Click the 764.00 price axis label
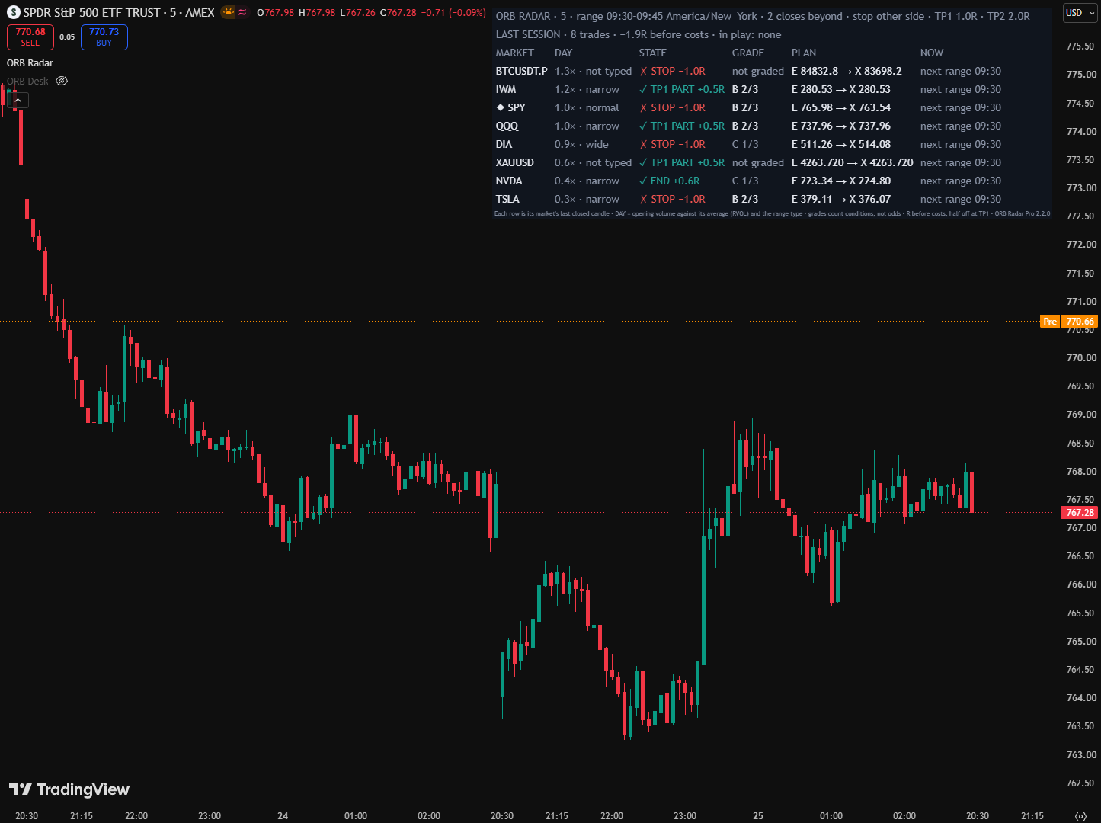The height and width of the screenshot is (823, 1101). click(1081, 698)
